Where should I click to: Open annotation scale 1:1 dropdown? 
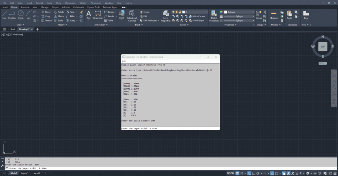tap(302, 173)
